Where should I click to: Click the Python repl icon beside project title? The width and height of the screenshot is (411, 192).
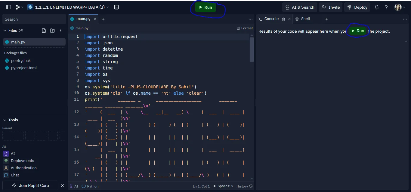(x=30, y=7)
